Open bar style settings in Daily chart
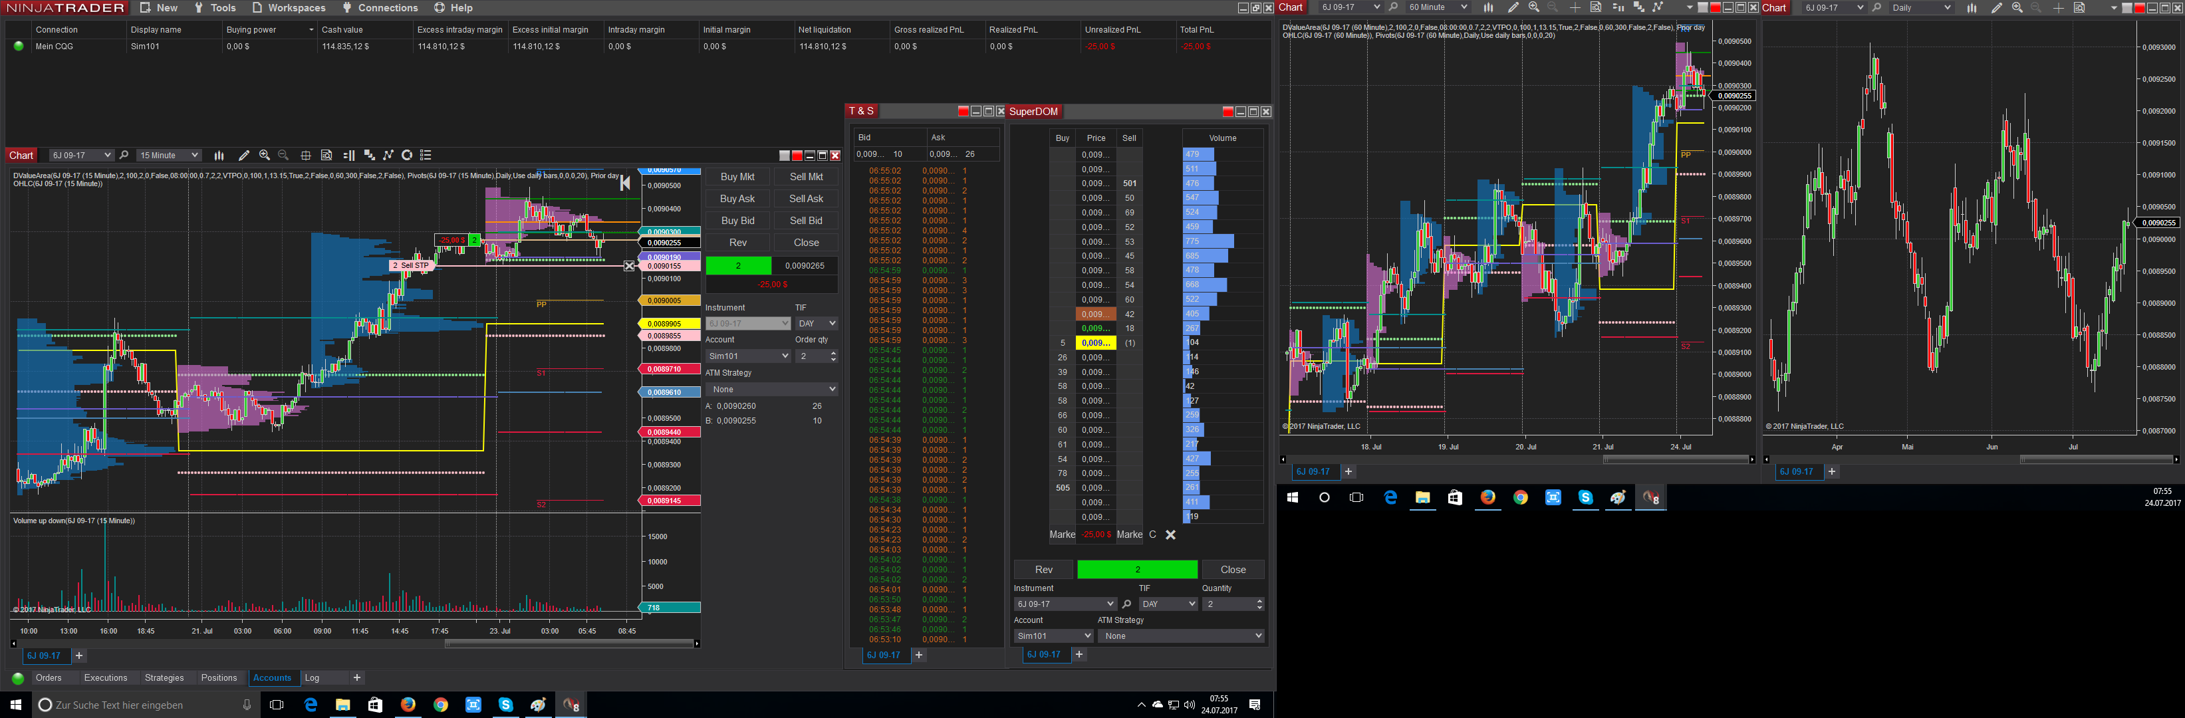Screen dimensions: 2185x718 tap(1972, 7)
